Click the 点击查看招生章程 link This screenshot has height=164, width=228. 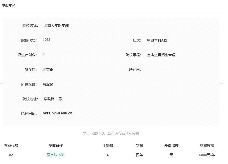click(x=161, y=55)
